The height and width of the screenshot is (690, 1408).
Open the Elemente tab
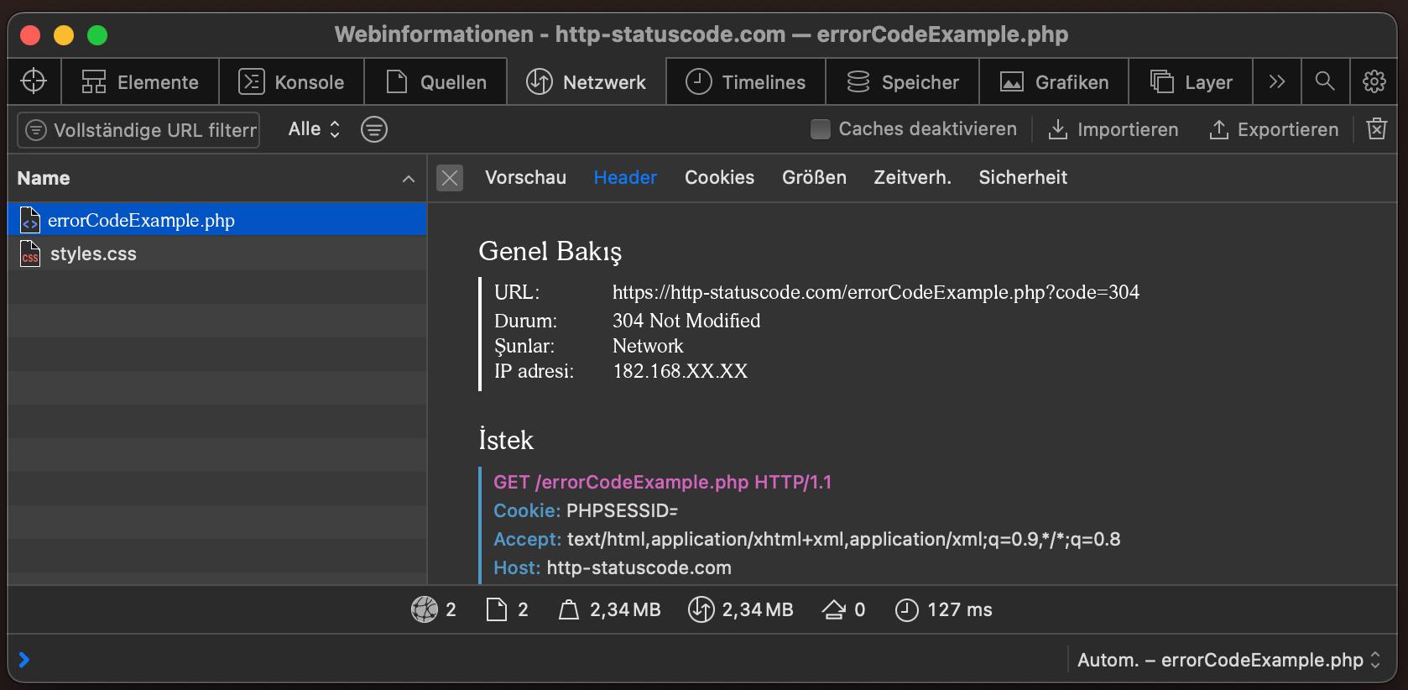[x=140, y=81]
